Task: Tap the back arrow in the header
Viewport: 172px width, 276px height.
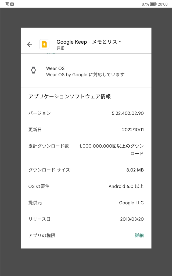Action: (30, 44)
